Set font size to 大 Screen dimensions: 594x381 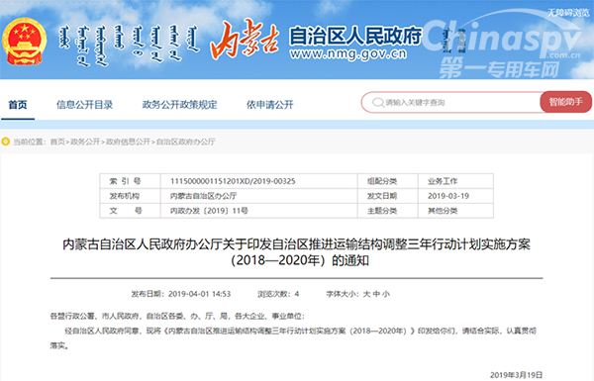pyautogui.click(x=366, y=294)
